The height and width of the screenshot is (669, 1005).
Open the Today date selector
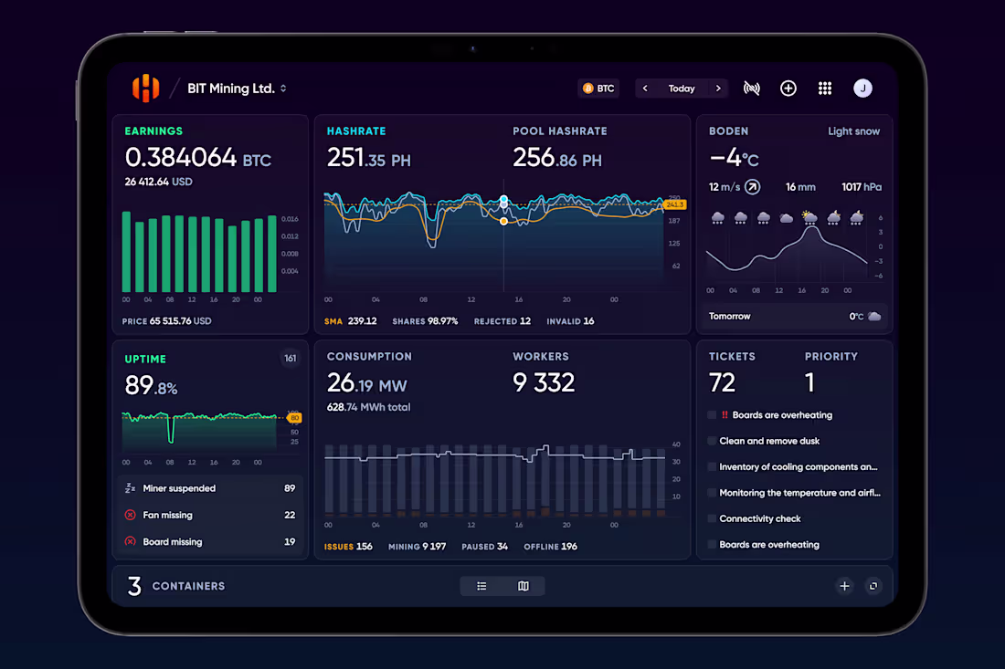click(x=682, y=88)
